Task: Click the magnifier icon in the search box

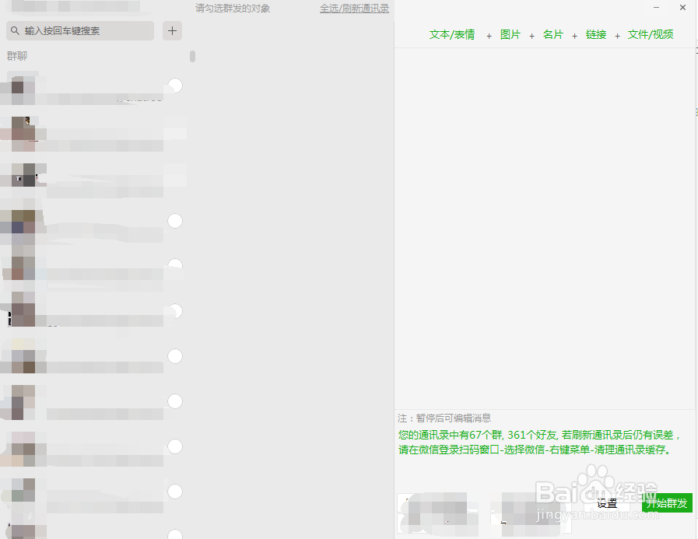Action: click(x=16, y=30)
